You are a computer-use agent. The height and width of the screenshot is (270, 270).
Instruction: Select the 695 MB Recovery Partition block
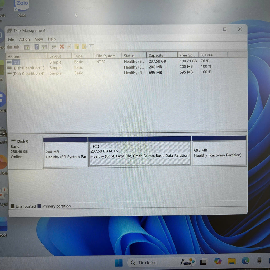[x=219, y=153]
